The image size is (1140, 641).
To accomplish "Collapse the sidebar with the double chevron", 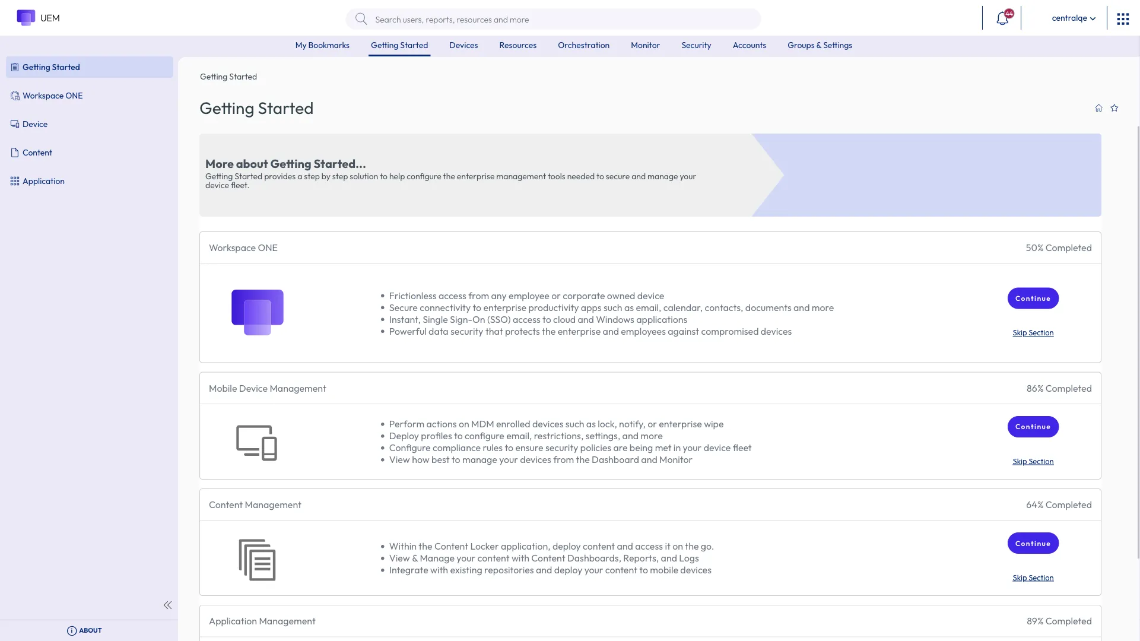I will point(168,605).
